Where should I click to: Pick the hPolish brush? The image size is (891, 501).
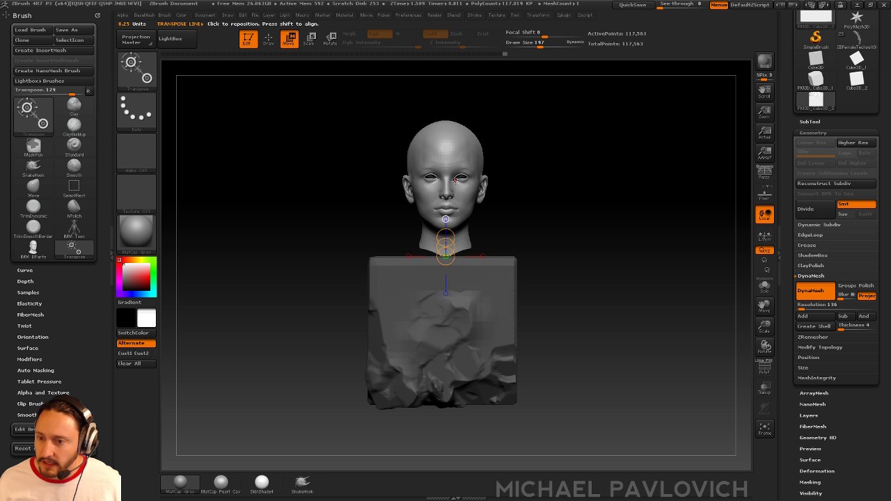pyautogui.click(x=74, y=208)
